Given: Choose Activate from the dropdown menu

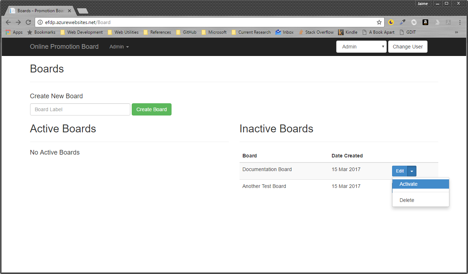Looking at the screenshot, I should [x=409, y=184].
